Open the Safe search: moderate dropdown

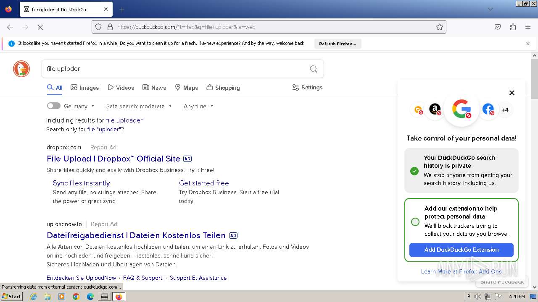click(x=139, y=106)
